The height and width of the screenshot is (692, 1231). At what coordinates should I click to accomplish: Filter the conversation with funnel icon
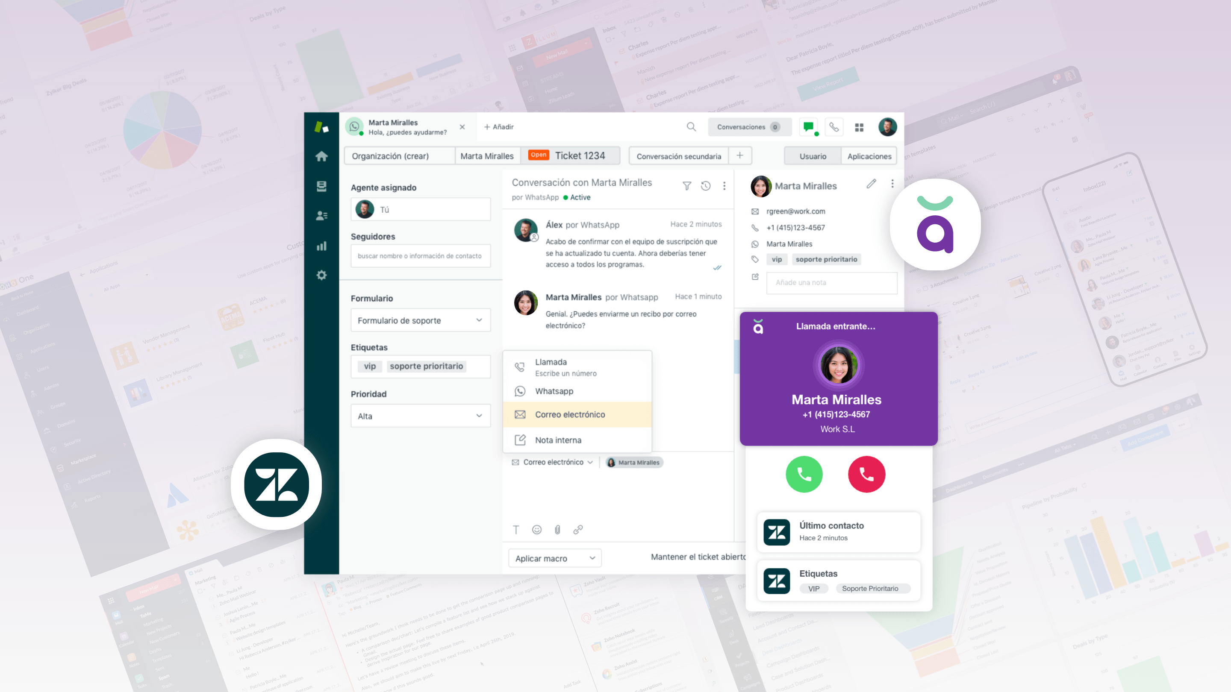[x=687, y=186]
